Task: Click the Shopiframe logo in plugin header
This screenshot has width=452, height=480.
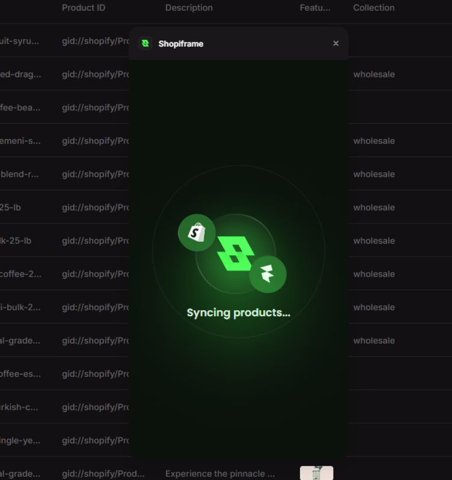Action: pyautogui.click(x=145, y=43)
